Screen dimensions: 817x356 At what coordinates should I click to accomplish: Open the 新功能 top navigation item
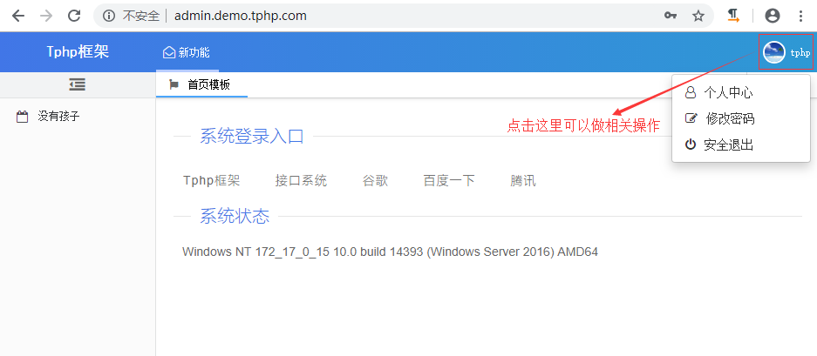pos(187,52)
